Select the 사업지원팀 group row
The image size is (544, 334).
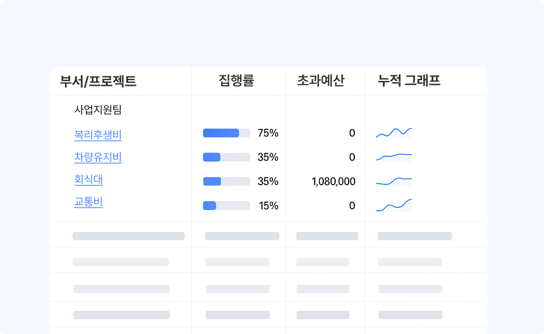[x=98, y=110]
